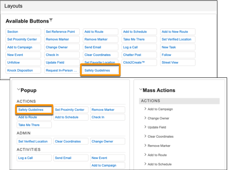Pick the Street View available button
Viewport: 252px width, 170px height.
178,63
